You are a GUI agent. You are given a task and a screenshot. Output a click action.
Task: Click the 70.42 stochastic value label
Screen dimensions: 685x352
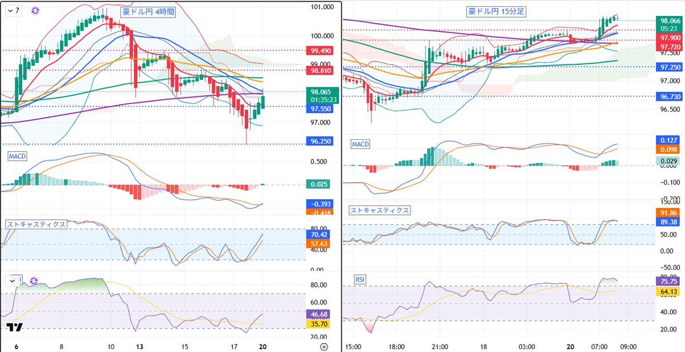(319, 234)
